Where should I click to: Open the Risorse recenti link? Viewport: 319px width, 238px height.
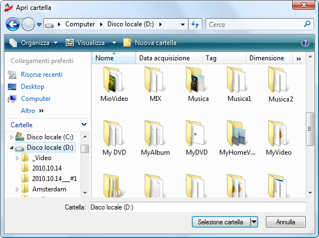pos(42,75)
